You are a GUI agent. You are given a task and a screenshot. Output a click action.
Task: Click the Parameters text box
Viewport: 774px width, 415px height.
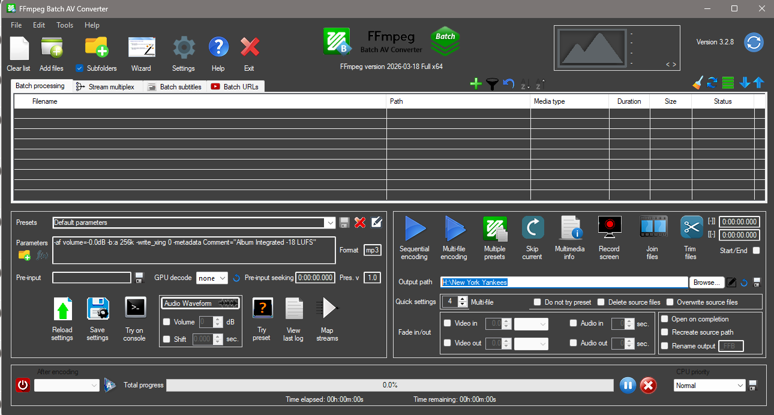(194, 250)
